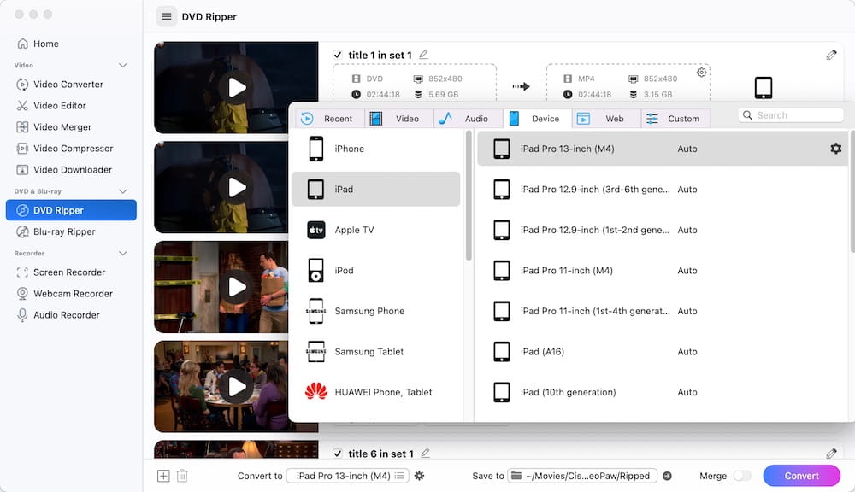Image resolution: width=855 pixels, height=492 pixels.
Task: Switch to the Audio format tab
Action: [469, 118]
